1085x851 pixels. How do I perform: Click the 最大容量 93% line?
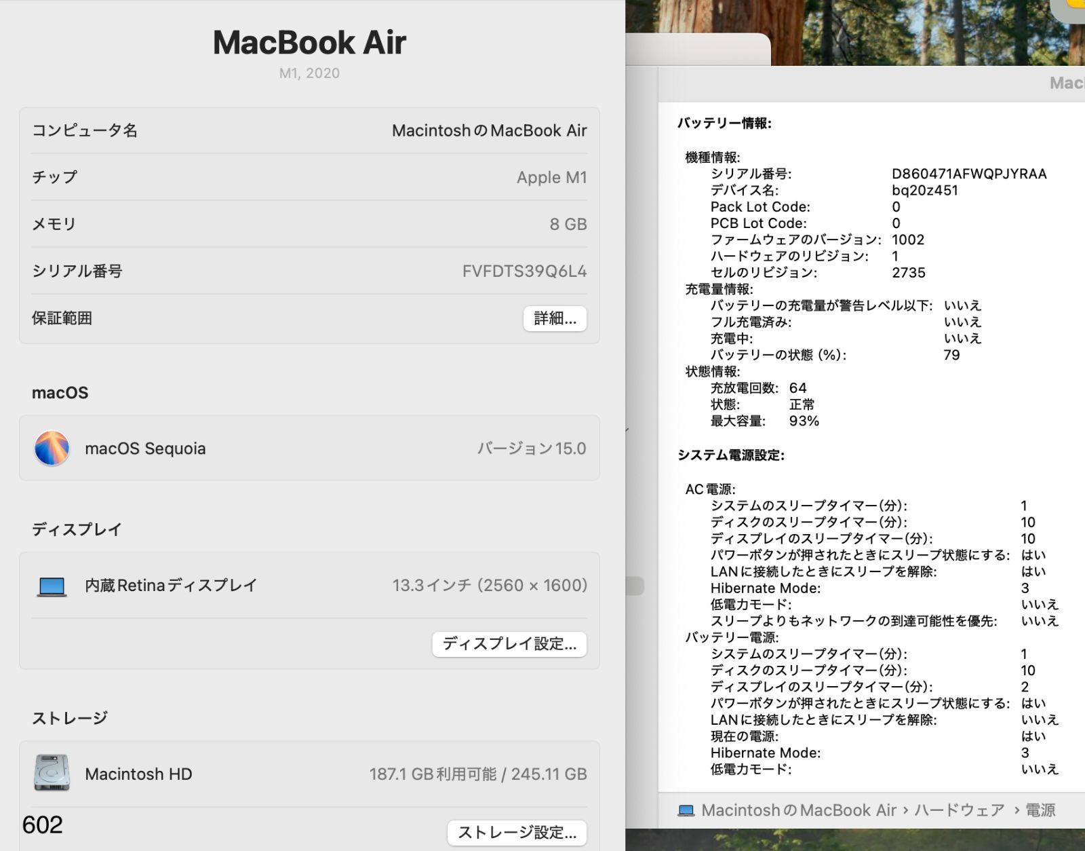(764, 421)
